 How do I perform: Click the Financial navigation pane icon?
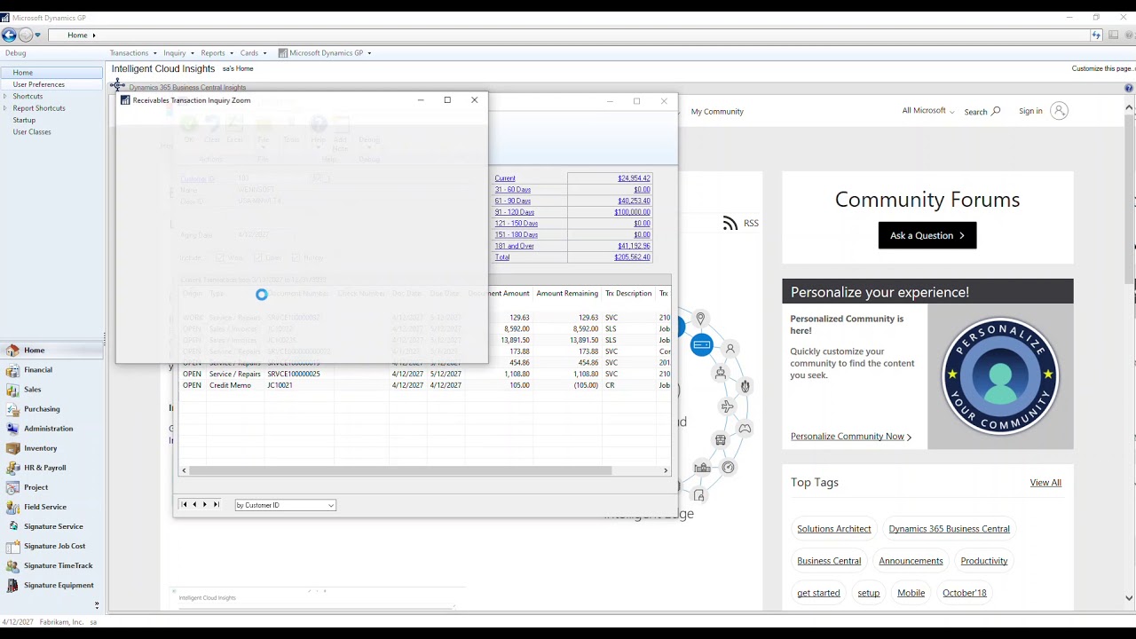[12, 370]
